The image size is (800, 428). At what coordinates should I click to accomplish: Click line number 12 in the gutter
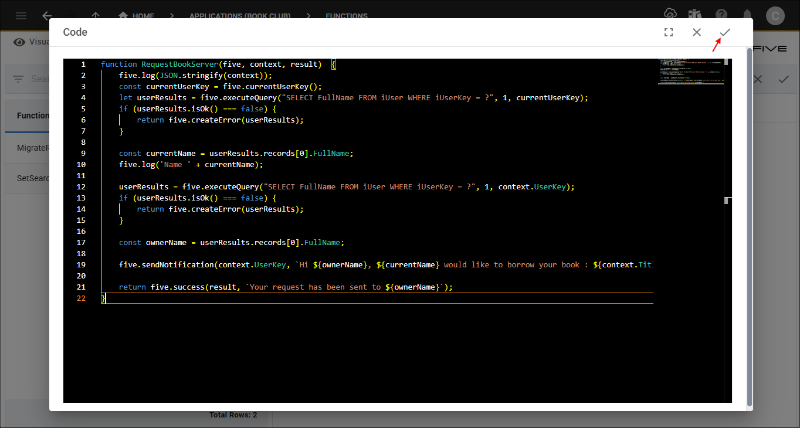click(81, 186)
